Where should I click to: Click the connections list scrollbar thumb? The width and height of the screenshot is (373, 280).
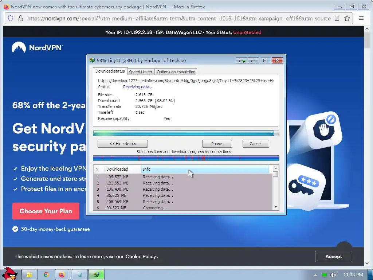pyautogui.click(x=276, y=174)
